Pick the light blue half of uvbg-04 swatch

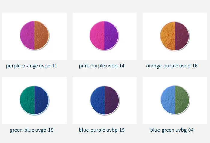point(168,100)
